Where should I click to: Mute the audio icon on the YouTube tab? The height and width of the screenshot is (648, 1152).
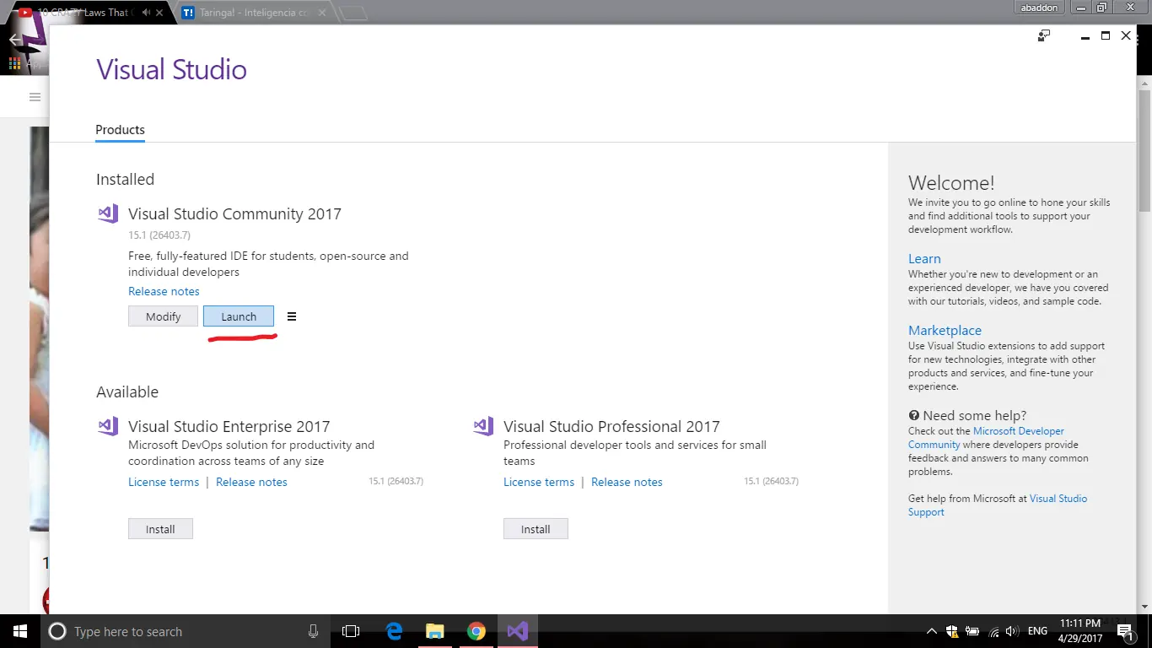pos(147,13)
